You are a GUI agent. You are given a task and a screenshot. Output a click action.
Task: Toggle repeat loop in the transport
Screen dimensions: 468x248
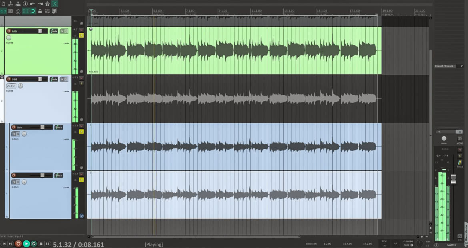[34, 244]
